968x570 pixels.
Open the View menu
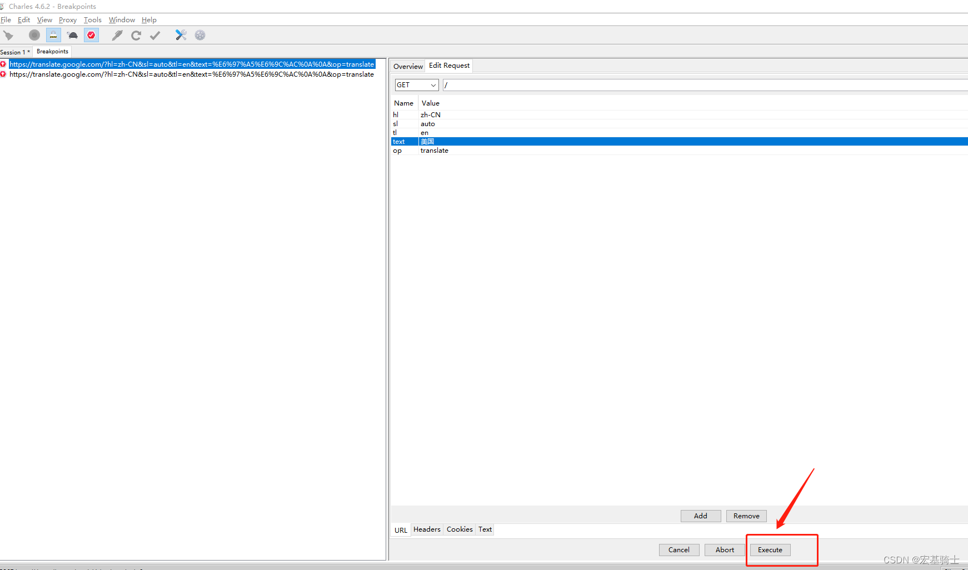tap(44, 20)
